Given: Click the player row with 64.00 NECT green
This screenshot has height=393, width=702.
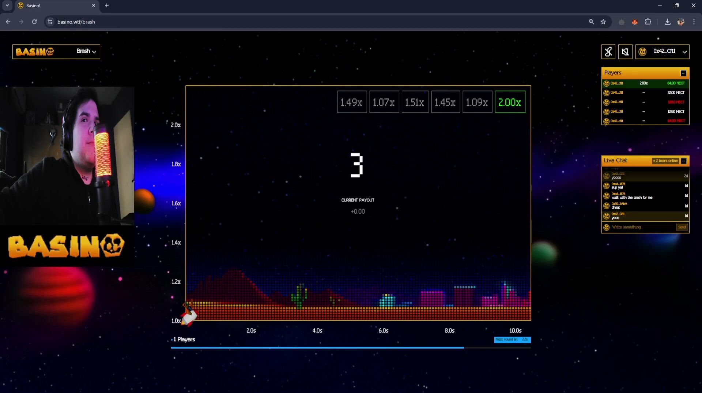Looking at the screenshot, I should pyautogui.click(x=645, y=83).
